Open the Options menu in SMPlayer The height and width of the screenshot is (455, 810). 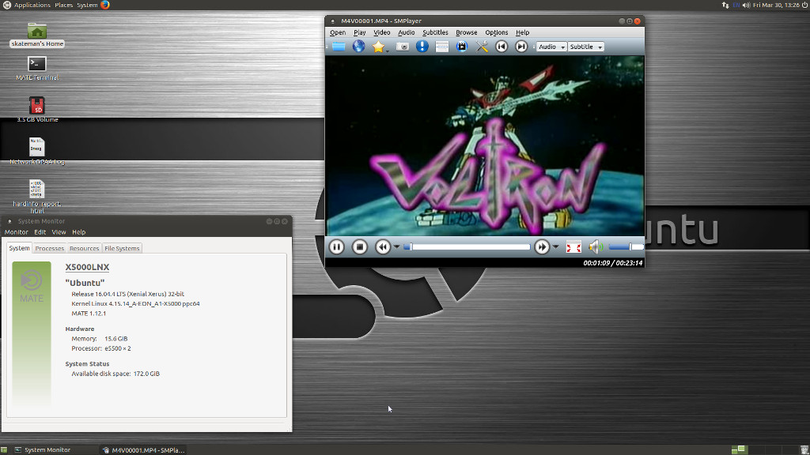point(497,32)
